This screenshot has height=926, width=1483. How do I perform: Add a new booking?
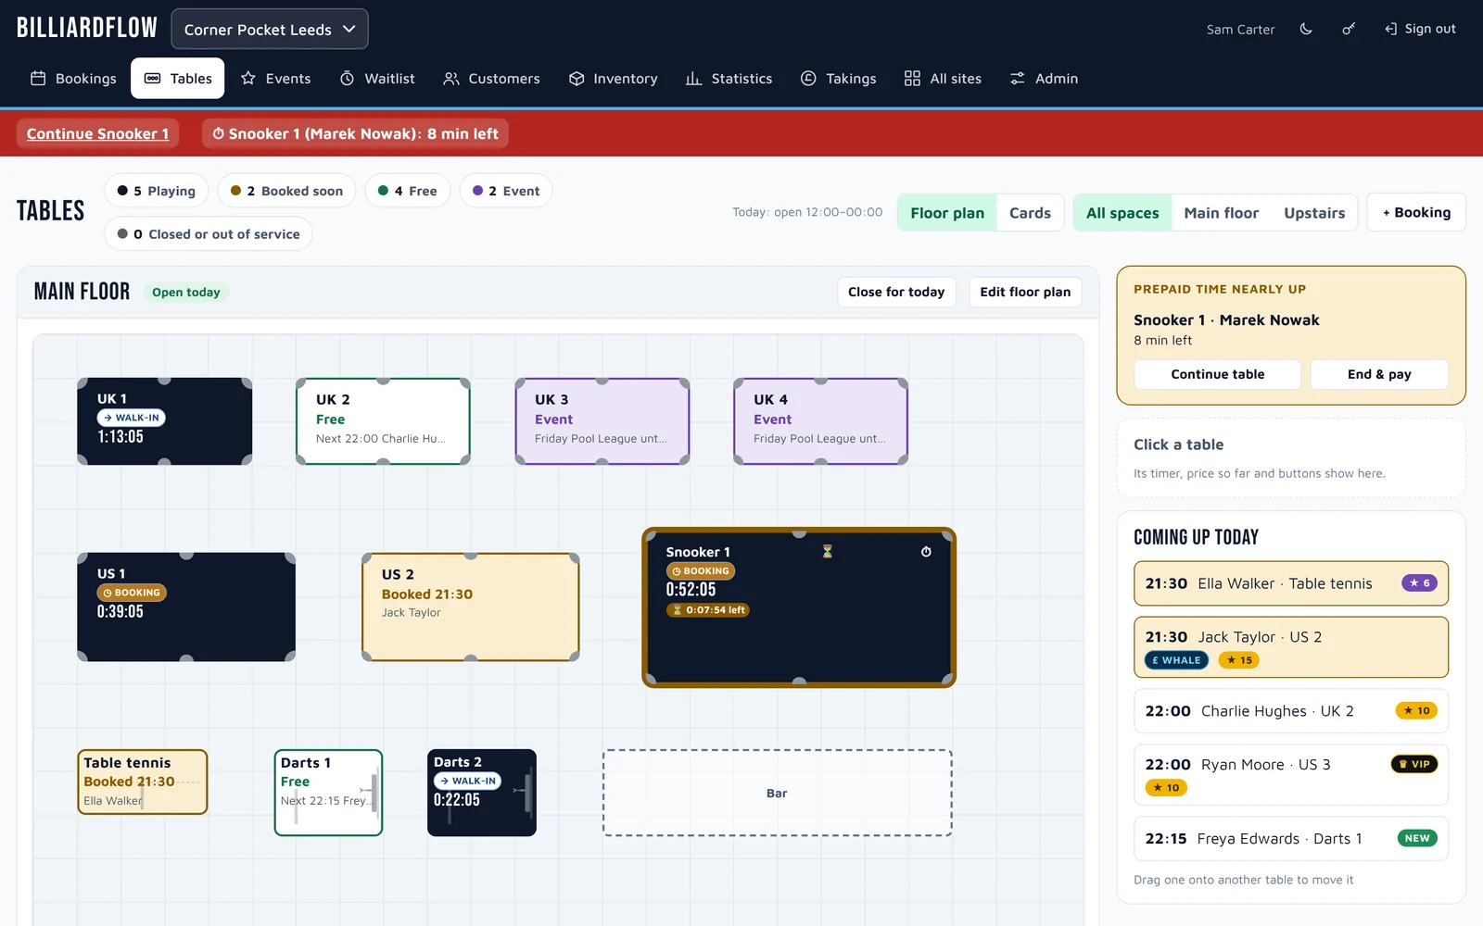coord(1416,212)
